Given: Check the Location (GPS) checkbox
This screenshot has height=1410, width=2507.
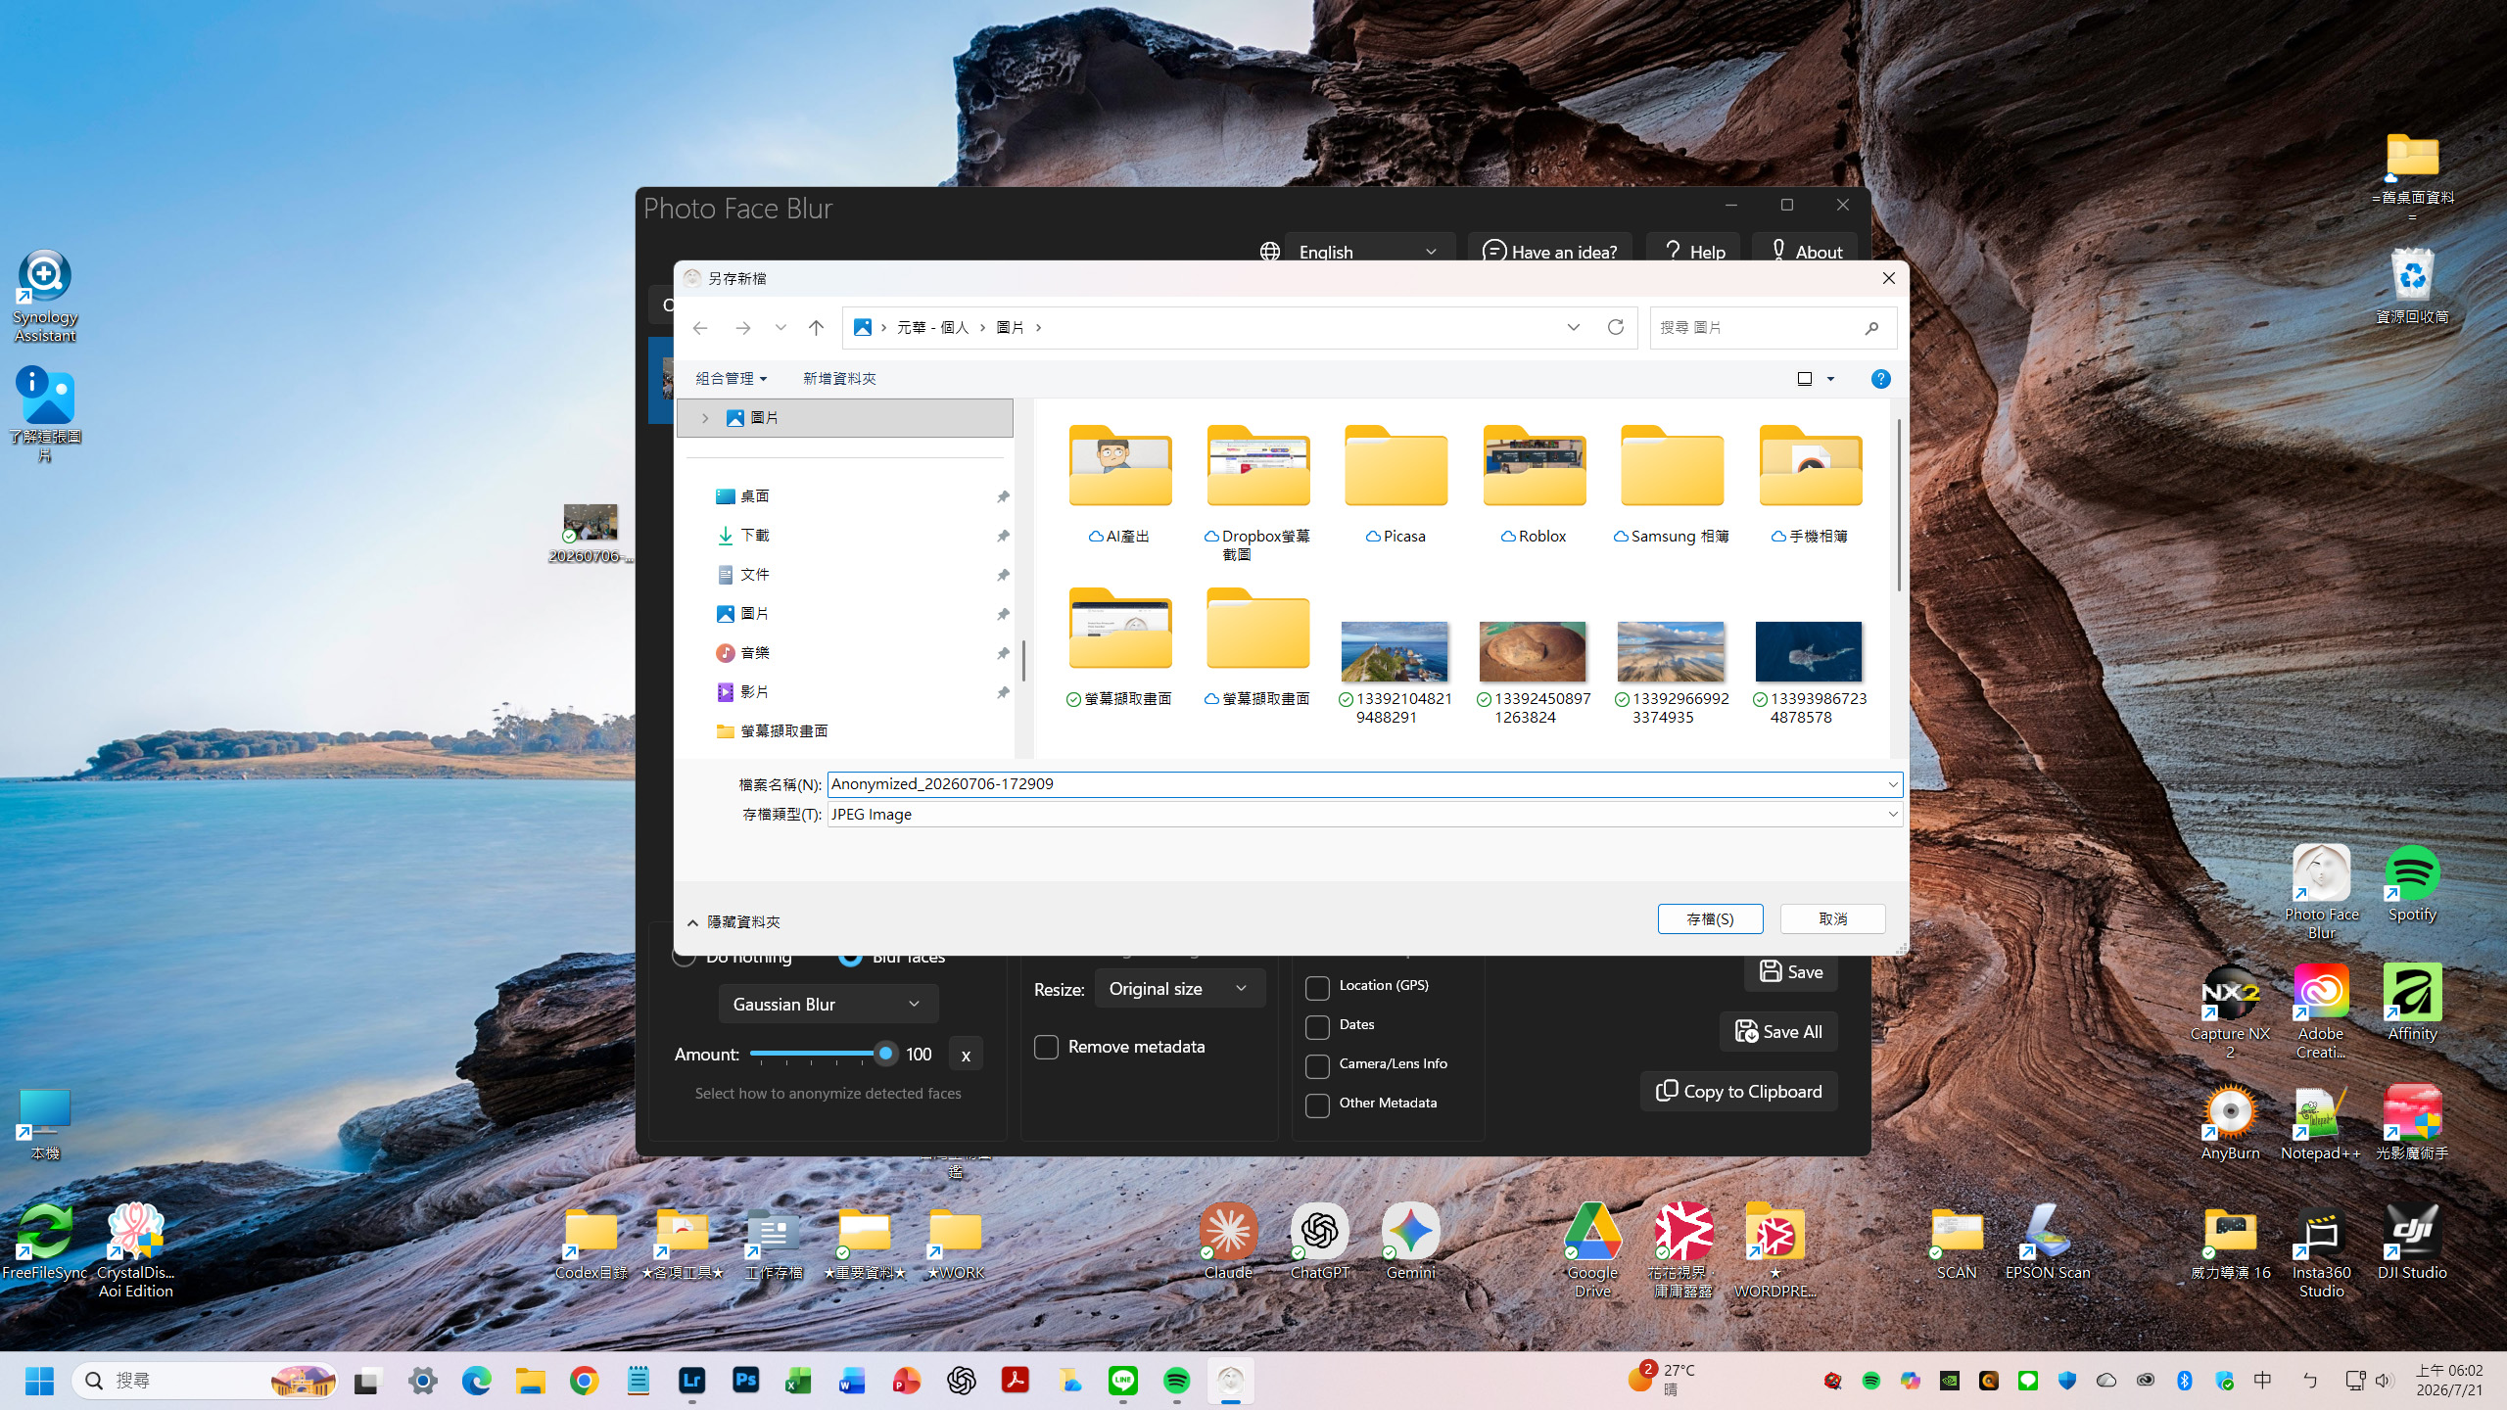Looking at the screenshot, I should coord(1317,987).
